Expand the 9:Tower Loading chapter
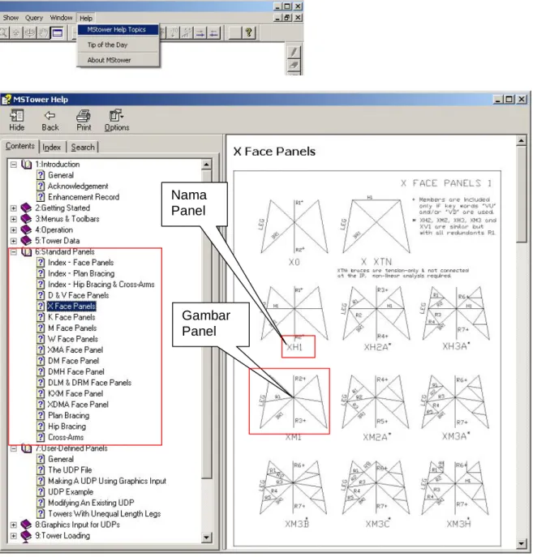The height and width of the screenshot is (557, 533). coord(14,536)
